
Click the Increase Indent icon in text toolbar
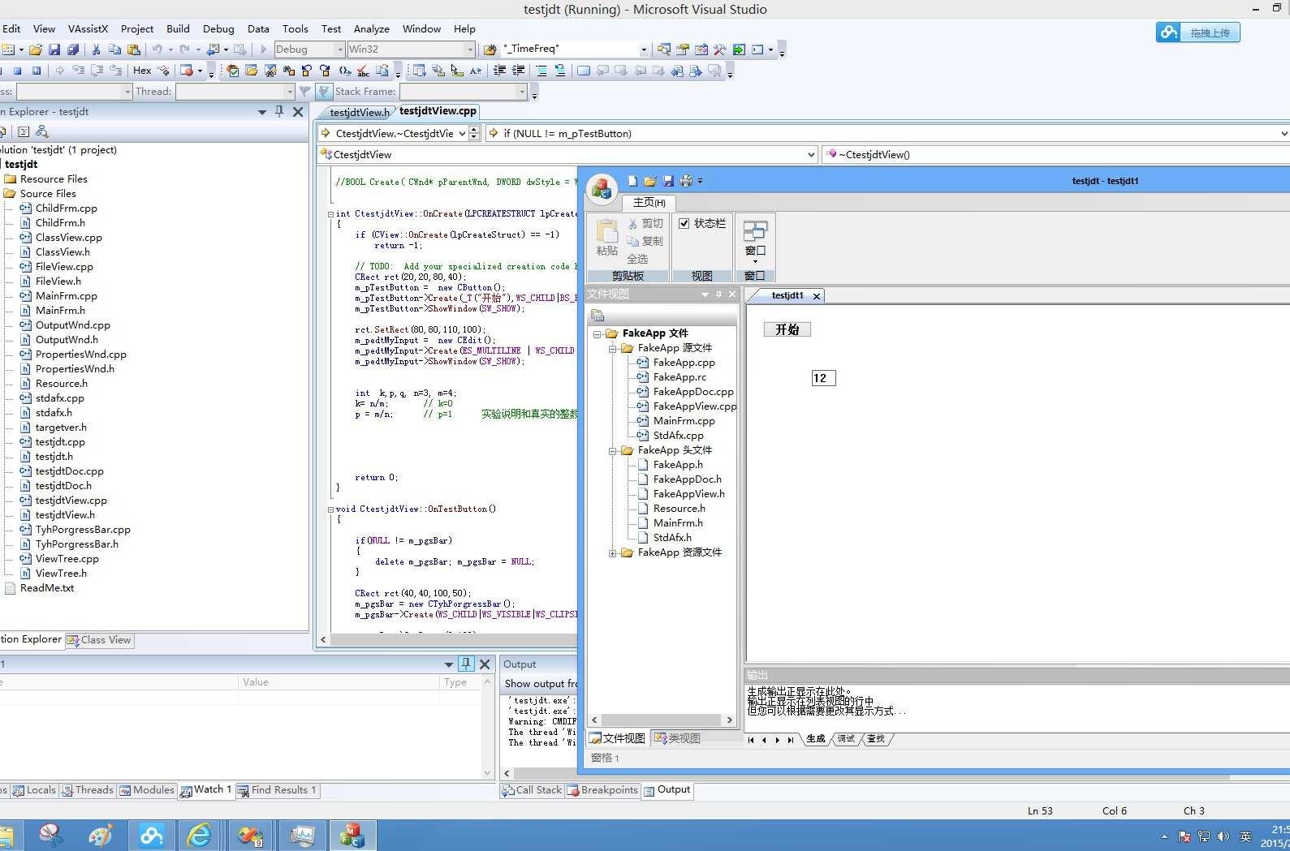coord(518,71)
